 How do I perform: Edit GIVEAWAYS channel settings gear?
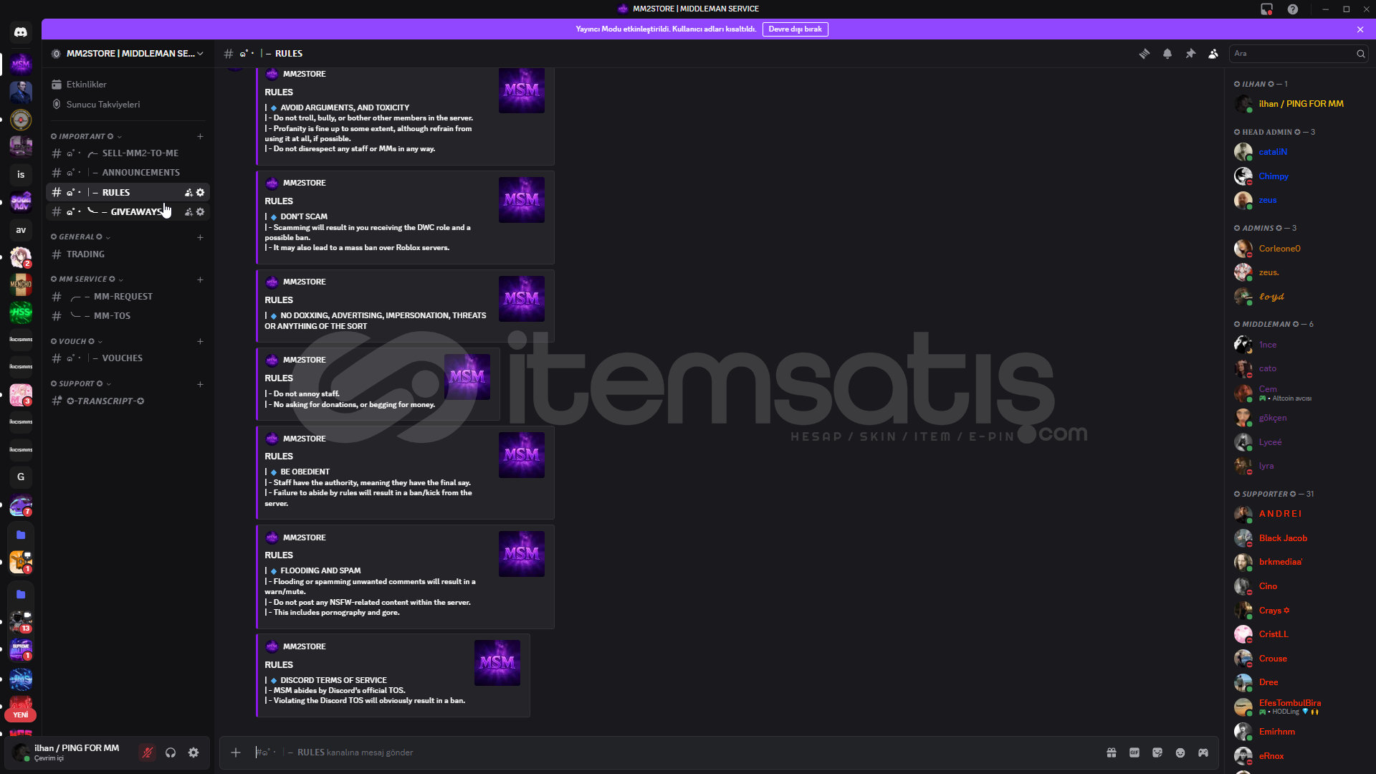201,212
